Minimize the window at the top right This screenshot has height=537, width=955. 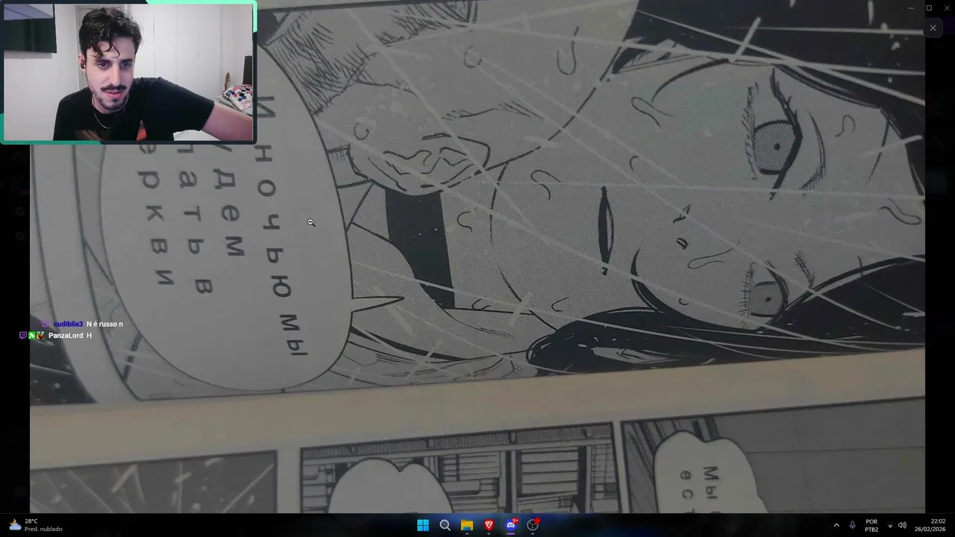tap(910, 7)
